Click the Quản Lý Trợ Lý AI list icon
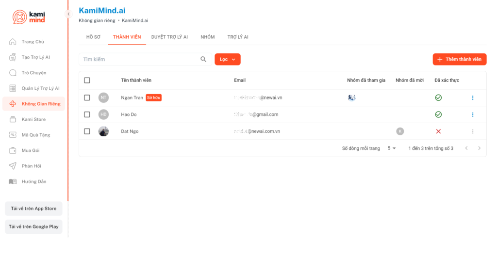The width and height of the screenshot is (497, 259). tap(13, 88)
